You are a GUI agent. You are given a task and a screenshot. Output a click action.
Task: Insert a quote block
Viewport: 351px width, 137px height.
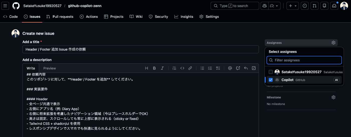pos(174,68)
